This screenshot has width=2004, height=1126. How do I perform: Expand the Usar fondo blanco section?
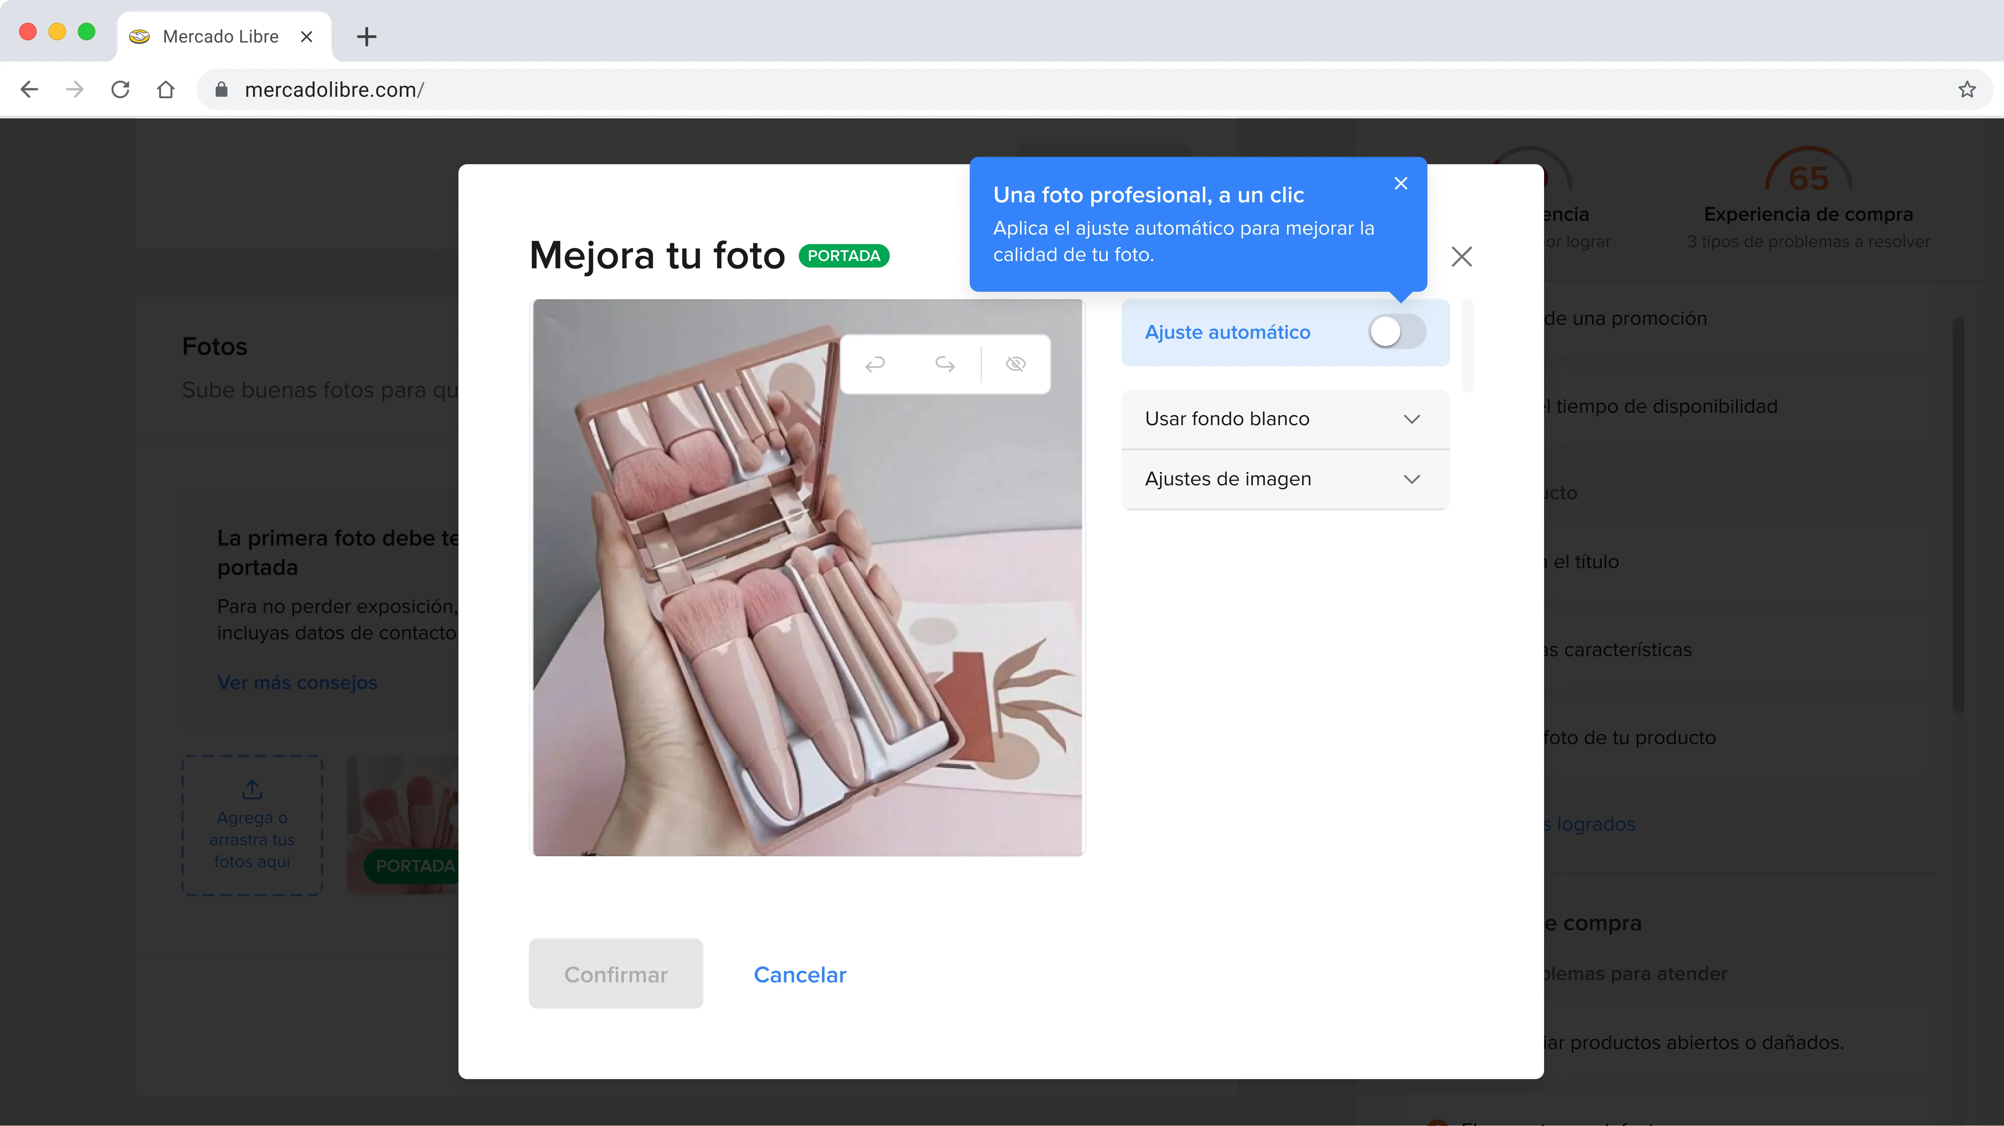pyautogui.click(x=1285, y=419)
